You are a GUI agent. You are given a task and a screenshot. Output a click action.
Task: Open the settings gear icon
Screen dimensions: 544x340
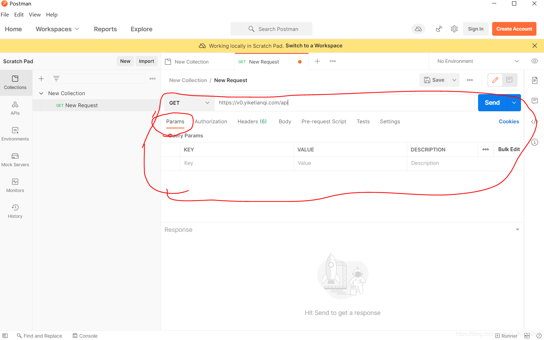tap(454, 29)
